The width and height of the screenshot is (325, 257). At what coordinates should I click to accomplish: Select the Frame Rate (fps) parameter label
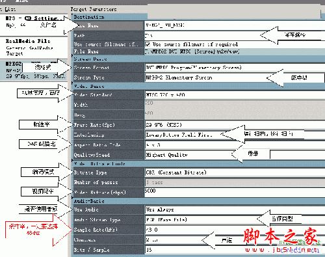coord(109,125)
